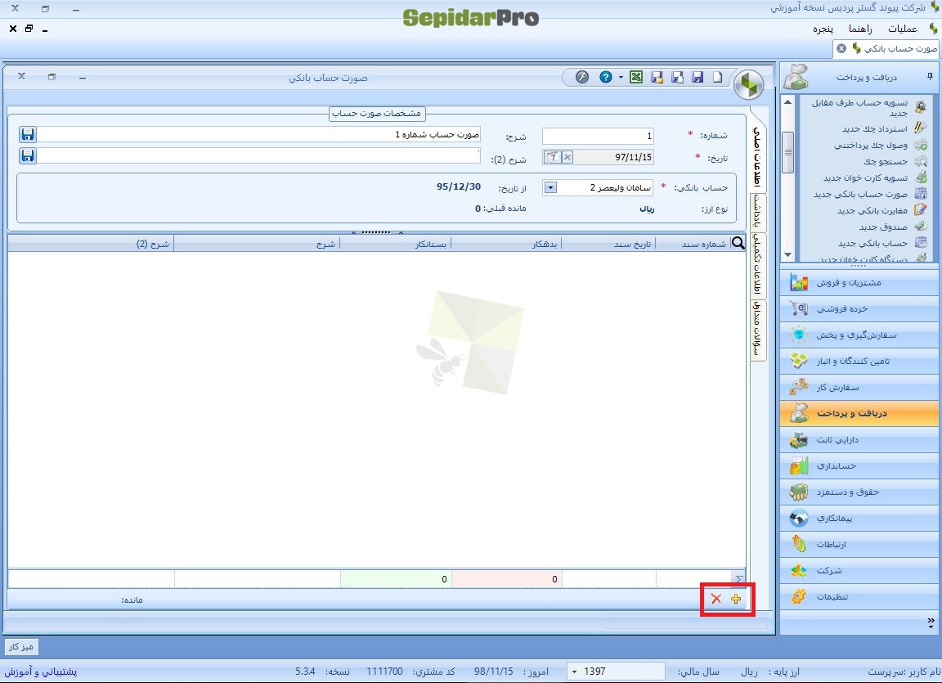This screenshot has height=683, width=942.
Task: Click the sigma sum icon in totals row
Action: pyautogui.click(x=738, y=579)
